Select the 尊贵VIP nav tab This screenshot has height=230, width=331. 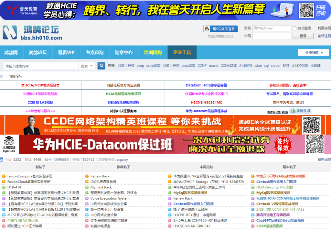[x=66, y=52]
